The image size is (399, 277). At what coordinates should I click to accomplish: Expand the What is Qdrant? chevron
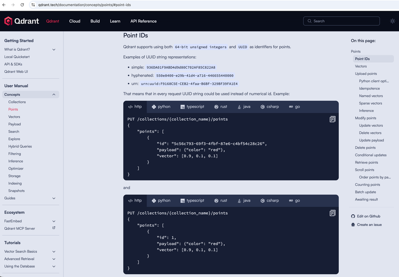tap(54, 49)
